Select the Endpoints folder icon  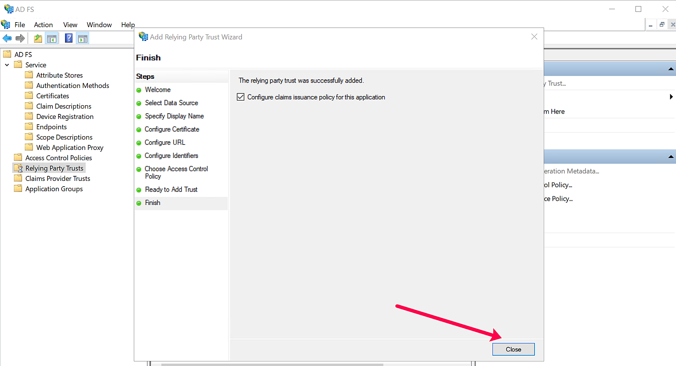click(29, 126)
